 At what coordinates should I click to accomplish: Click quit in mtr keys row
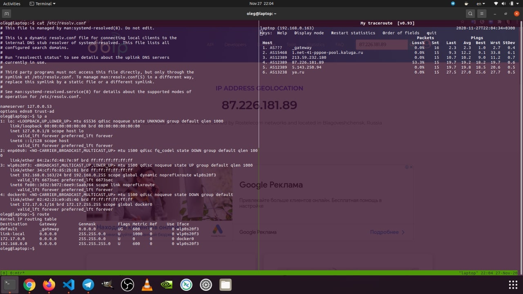[431, 33]
